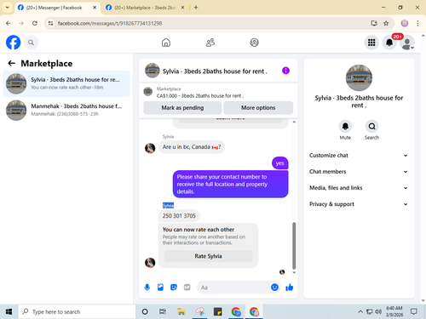Screen dimensions: 426x319
Task: Open Notifications bell with 20+ badge
Action: pos(389,43)
